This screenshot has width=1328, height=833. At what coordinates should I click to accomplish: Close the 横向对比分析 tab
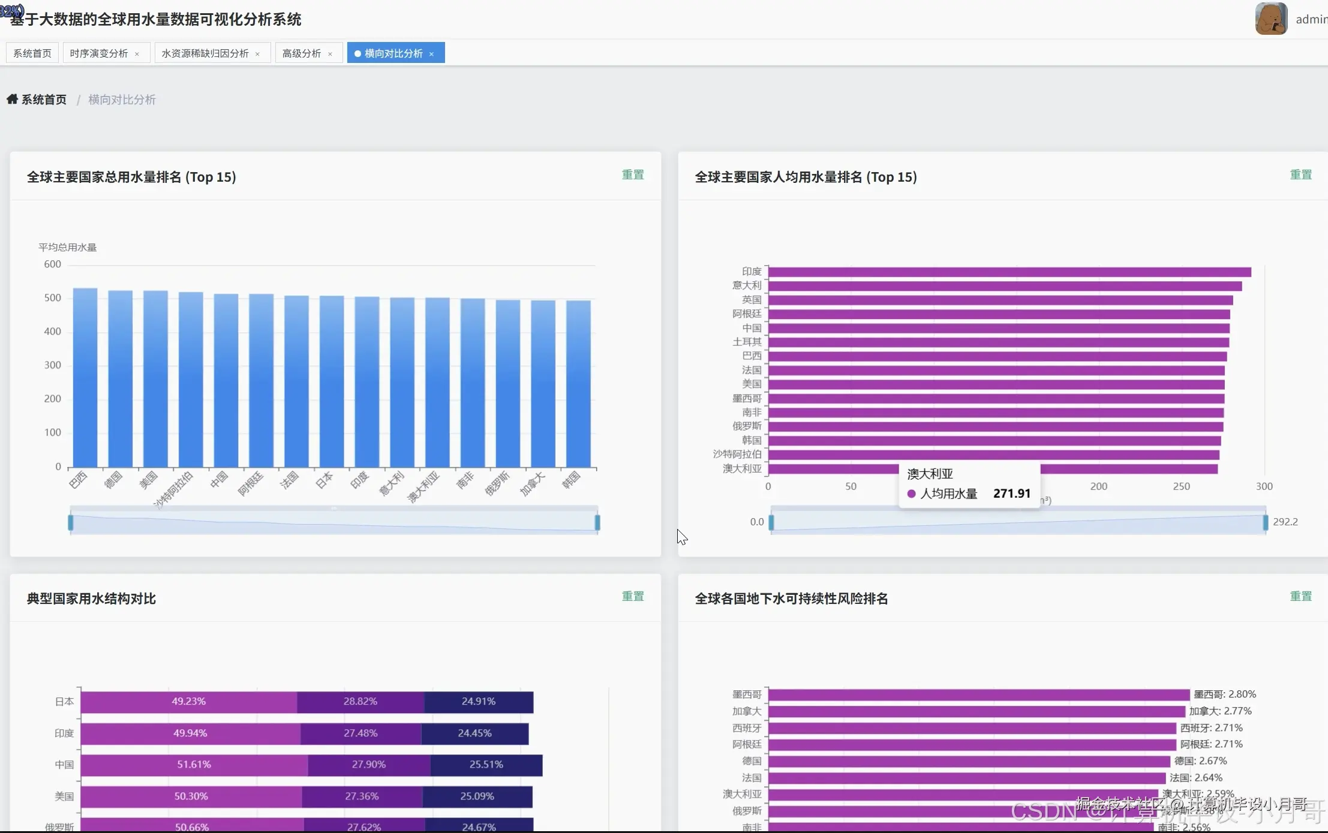431,54
